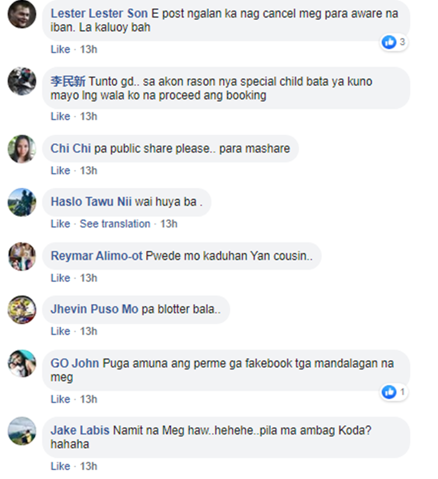Screen dimensions: 438x479
Task: Like Jake Labis's comment
Action: tap(60, 467)
